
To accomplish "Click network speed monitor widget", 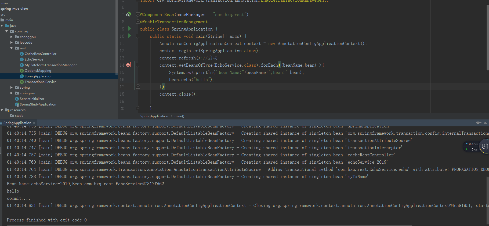I will (476, 146).
